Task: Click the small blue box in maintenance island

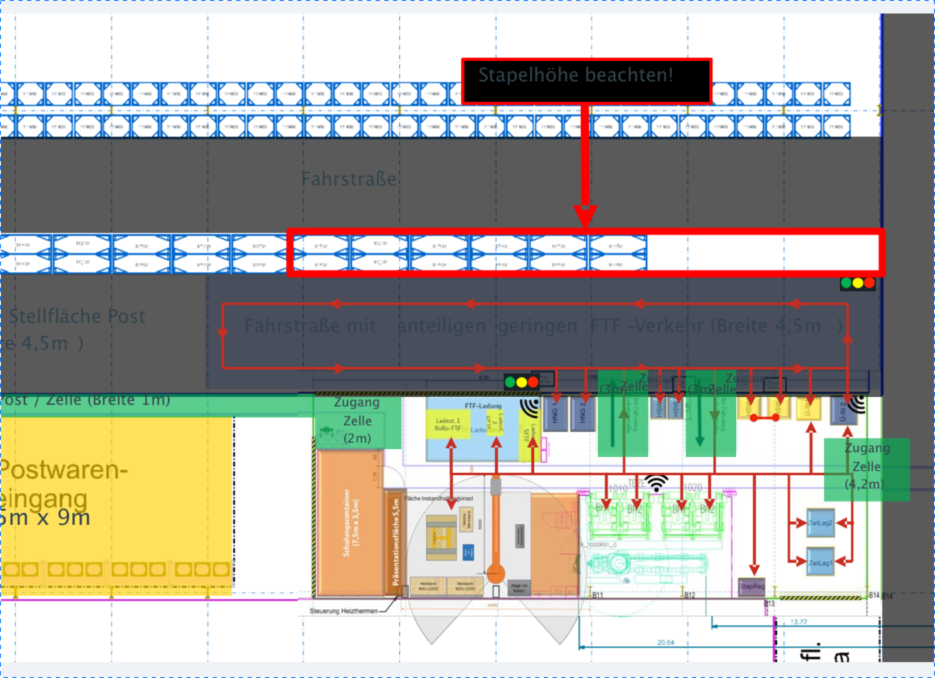Action: click(467, 552)
